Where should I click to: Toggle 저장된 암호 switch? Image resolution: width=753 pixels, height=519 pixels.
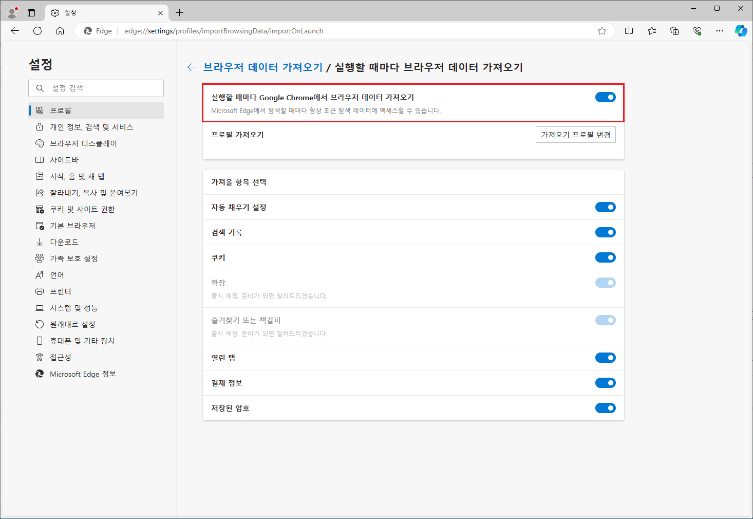[x=606, y=408]
